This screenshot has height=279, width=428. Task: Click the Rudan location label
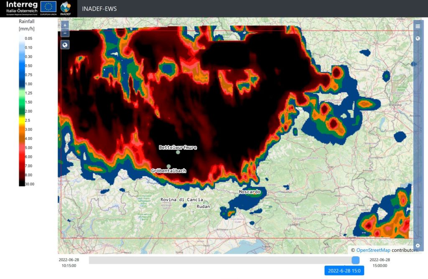tap(203, 207)
